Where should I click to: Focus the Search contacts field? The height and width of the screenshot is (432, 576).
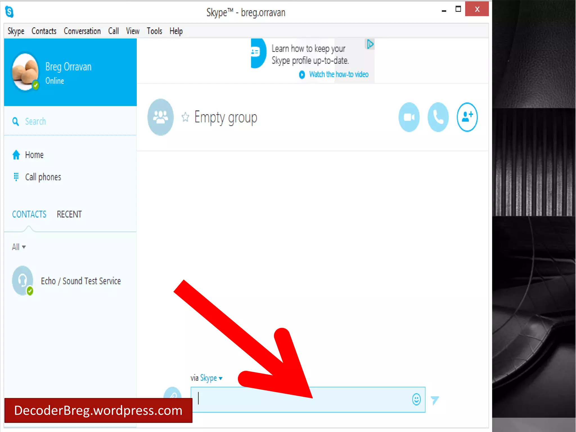(x=70, y=121)
